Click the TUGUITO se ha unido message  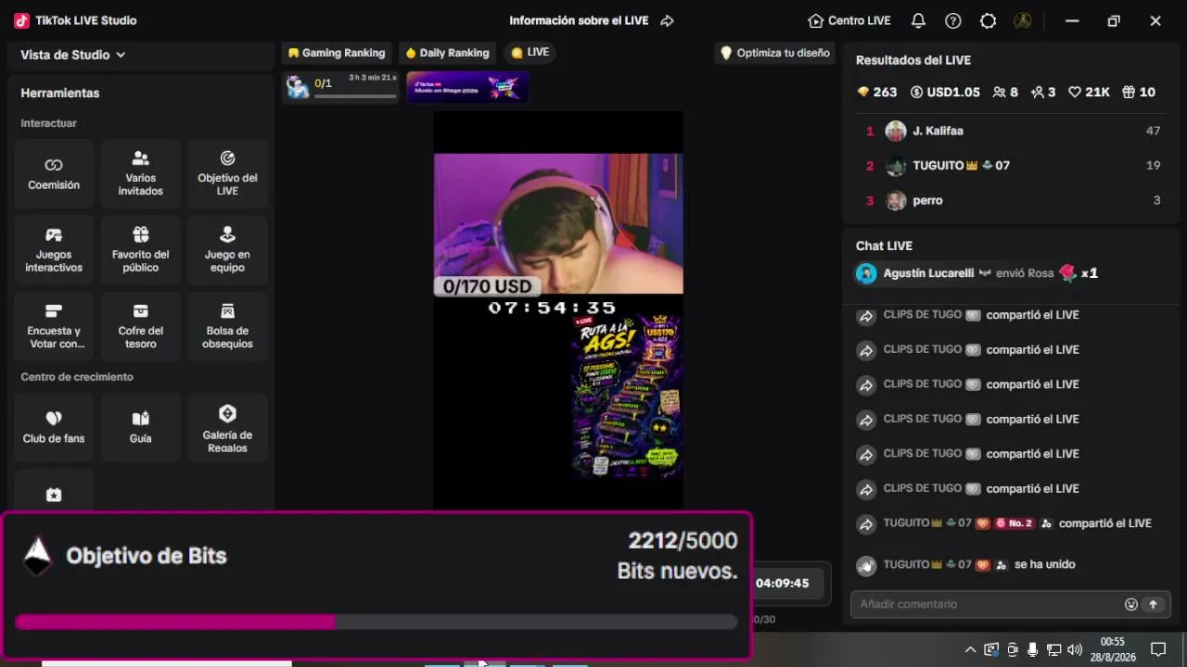(x=965, y=564)
